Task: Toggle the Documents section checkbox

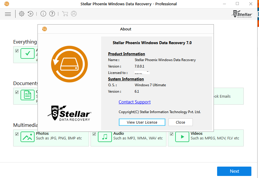Action: (17, 92)
